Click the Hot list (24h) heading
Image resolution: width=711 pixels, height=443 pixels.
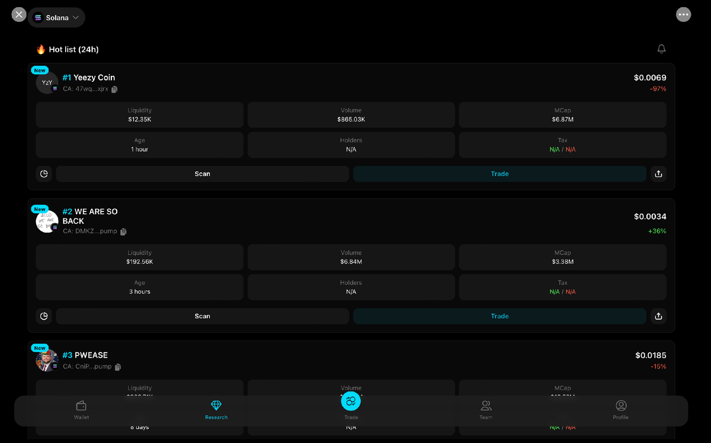pyautogui.click(x=73, y=50)
